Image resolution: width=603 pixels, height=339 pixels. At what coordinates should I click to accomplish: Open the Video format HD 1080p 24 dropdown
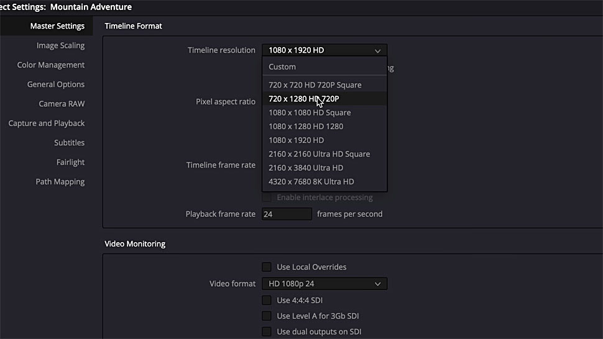325,284
